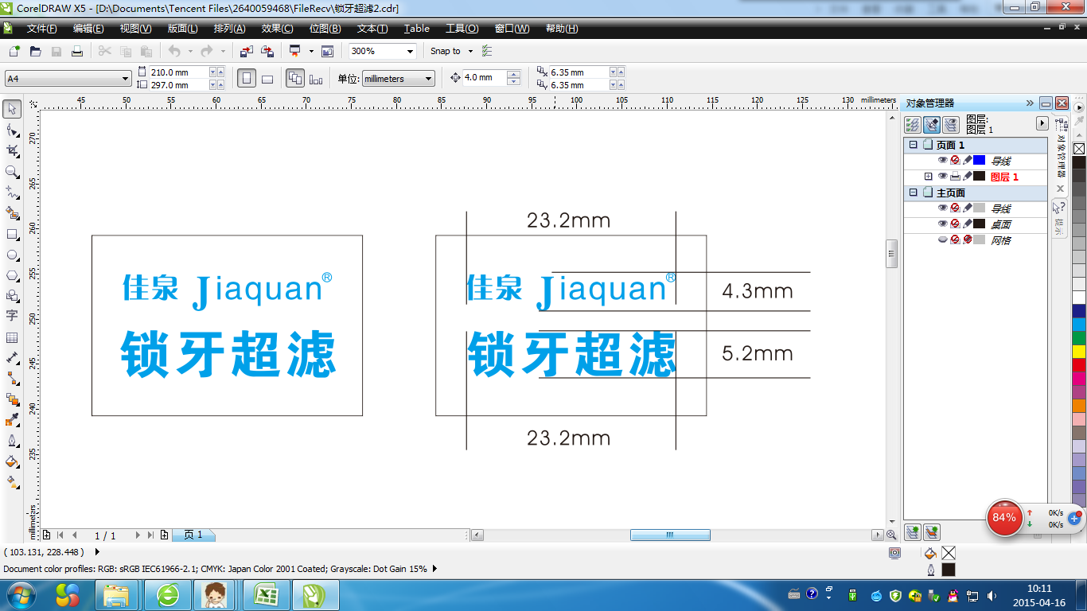
Task: Open the Table menu
Action: [416, 29]
